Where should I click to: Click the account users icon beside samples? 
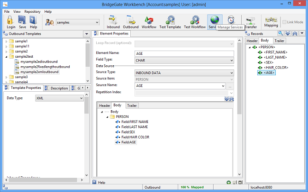click(x=49, y=22)
